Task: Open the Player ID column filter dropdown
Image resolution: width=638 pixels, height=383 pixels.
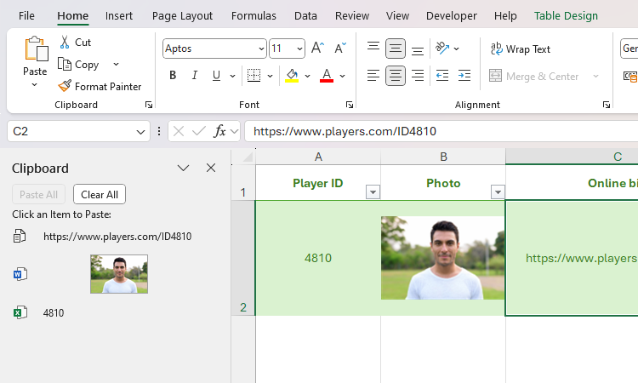Action: coord(373,192)
